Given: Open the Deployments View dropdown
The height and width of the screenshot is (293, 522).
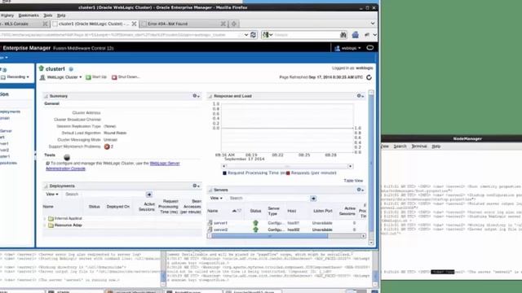Looking at the screenshot, I should point(52,195).
